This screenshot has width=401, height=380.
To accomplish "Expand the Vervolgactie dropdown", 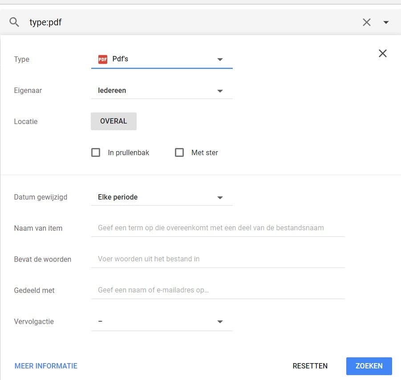I will coord(162,321).
